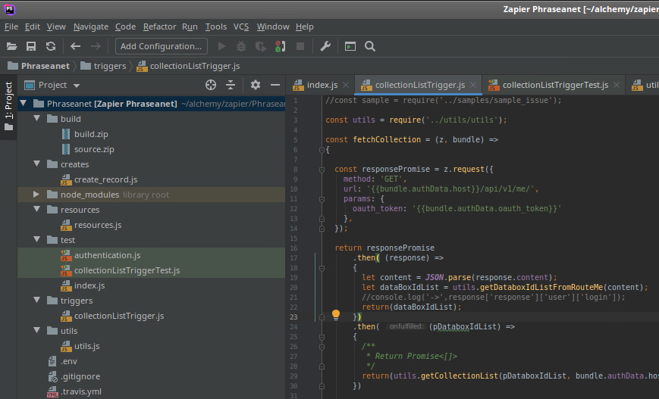This screenshot has width=659, height=399.
Task: Open the Refactor menu
Action: 159,26
